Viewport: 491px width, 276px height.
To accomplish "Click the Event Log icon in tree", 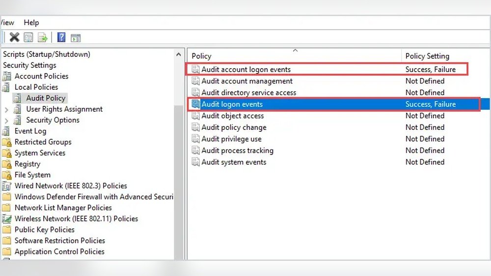I will 7,131.
